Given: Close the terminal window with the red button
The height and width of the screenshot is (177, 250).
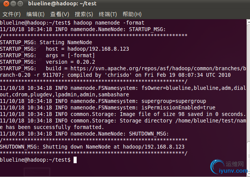Looking at the screenshot, I should tap(6, 3).
